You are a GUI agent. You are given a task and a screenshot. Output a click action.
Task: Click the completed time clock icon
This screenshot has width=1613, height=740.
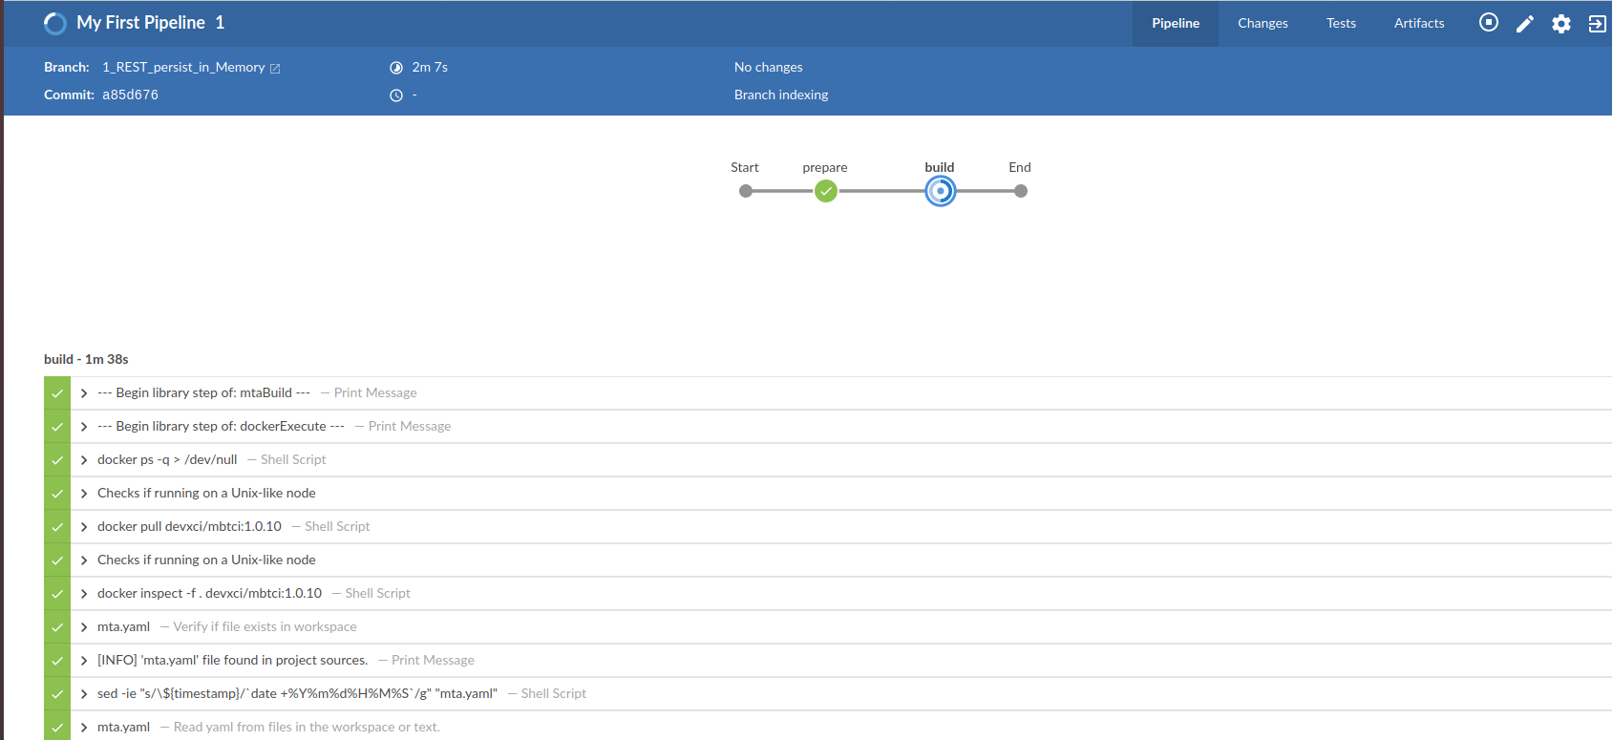click(396, 95)
